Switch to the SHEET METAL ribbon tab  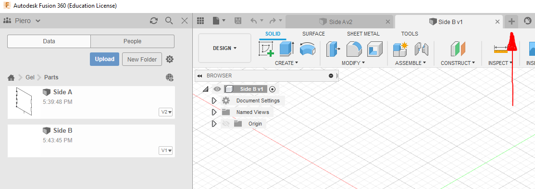[x=363, y=34]
